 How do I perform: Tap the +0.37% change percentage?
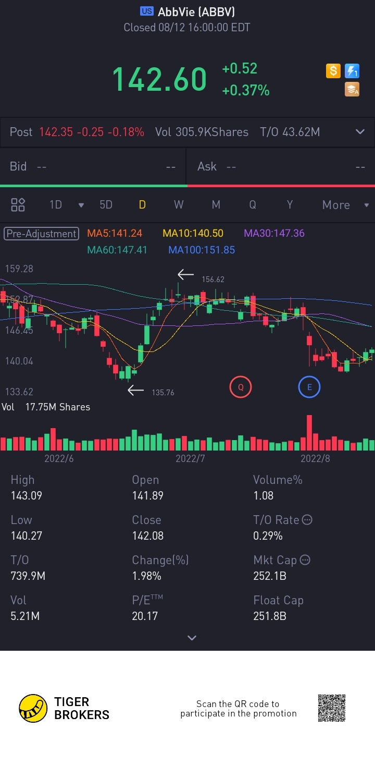click(x=246, y=91)
